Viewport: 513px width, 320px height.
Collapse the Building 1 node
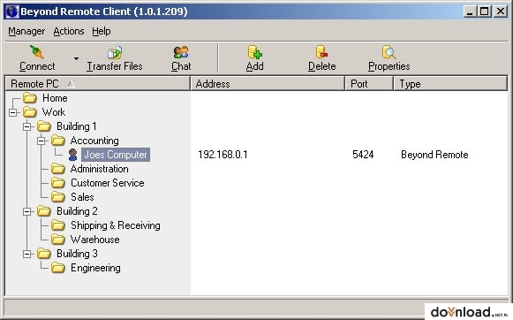[x=27, y=126]
